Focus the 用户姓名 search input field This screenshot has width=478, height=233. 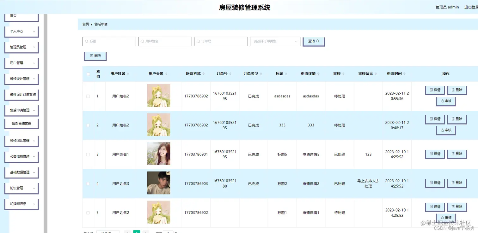[165, 41]
